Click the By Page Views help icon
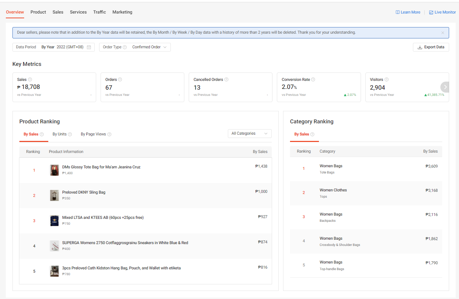 pos(109,134)
